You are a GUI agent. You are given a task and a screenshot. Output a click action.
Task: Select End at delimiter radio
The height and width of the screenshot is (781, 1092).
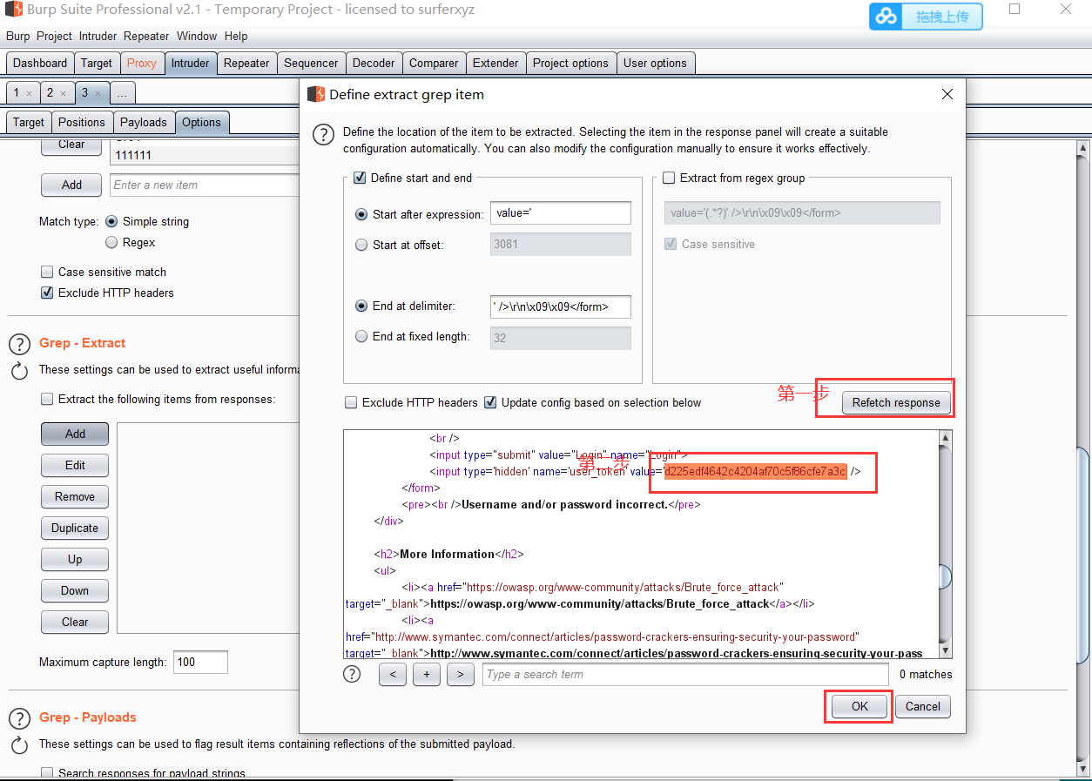pos(361,306)
